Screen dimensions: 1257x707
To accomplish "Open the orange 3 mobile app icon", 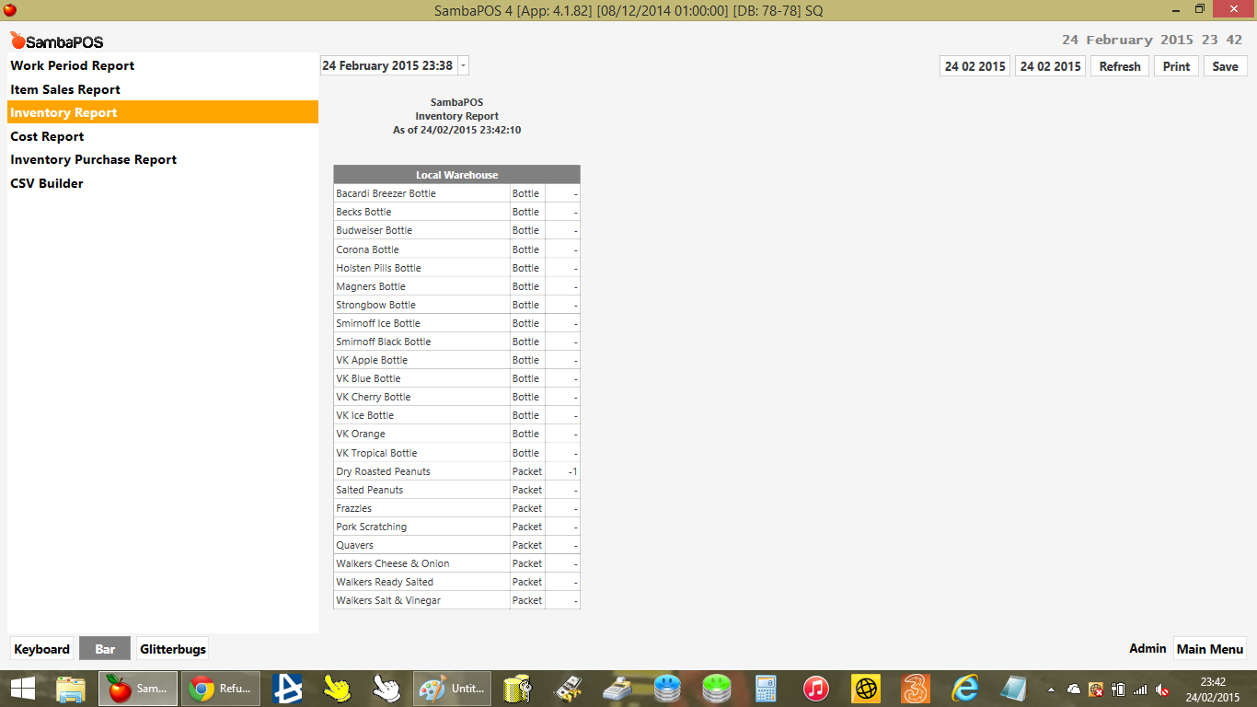I will [916, 689].
